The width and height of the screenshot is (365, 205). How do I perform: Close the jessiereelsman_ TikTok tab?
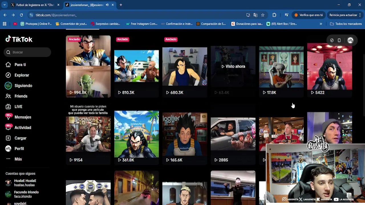tap(113, 5)
